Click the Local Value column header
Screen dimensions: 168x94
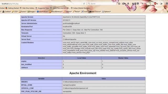[82, 58]
